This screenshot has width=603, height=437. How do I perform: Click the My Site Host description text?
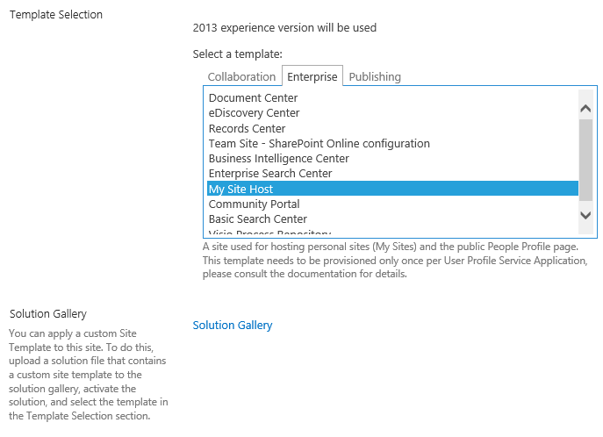[x=395, y=261]
